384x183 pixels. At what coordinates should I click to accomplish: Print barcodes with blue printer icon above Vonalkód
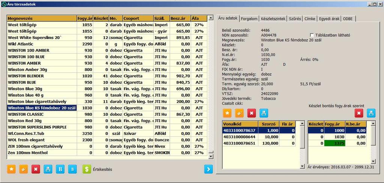(x=264, y=113)
